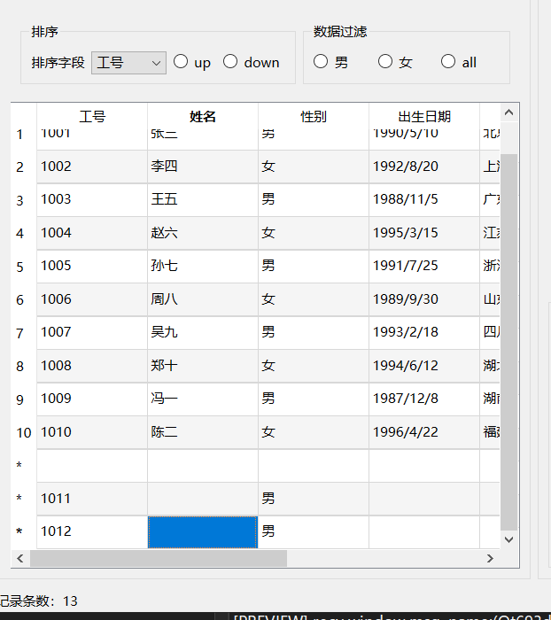The width and height of the screenshot is (551, 620).
Task: Click cell with 工号 1011
Action: [92, 499]
